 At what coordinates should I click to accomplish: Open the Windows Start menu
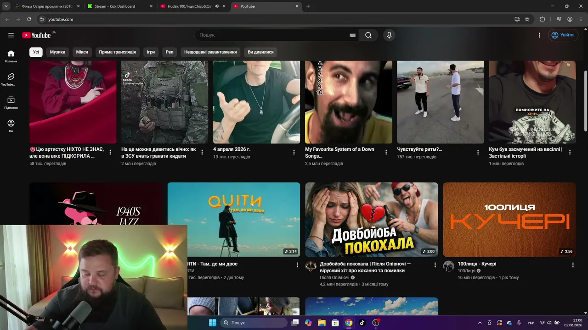pyautogui.click(x=213, y=323)
